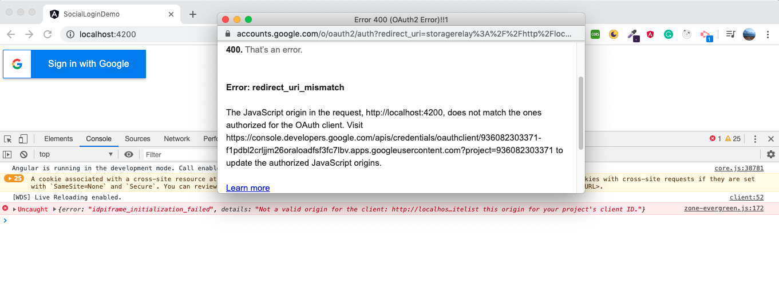
Task: Expand the Uncaught error stack arrow
Action: tap(14, 209)
